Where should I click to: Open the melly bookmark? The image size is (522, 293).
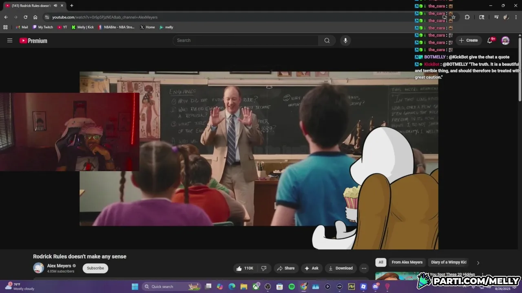[166, 27]
